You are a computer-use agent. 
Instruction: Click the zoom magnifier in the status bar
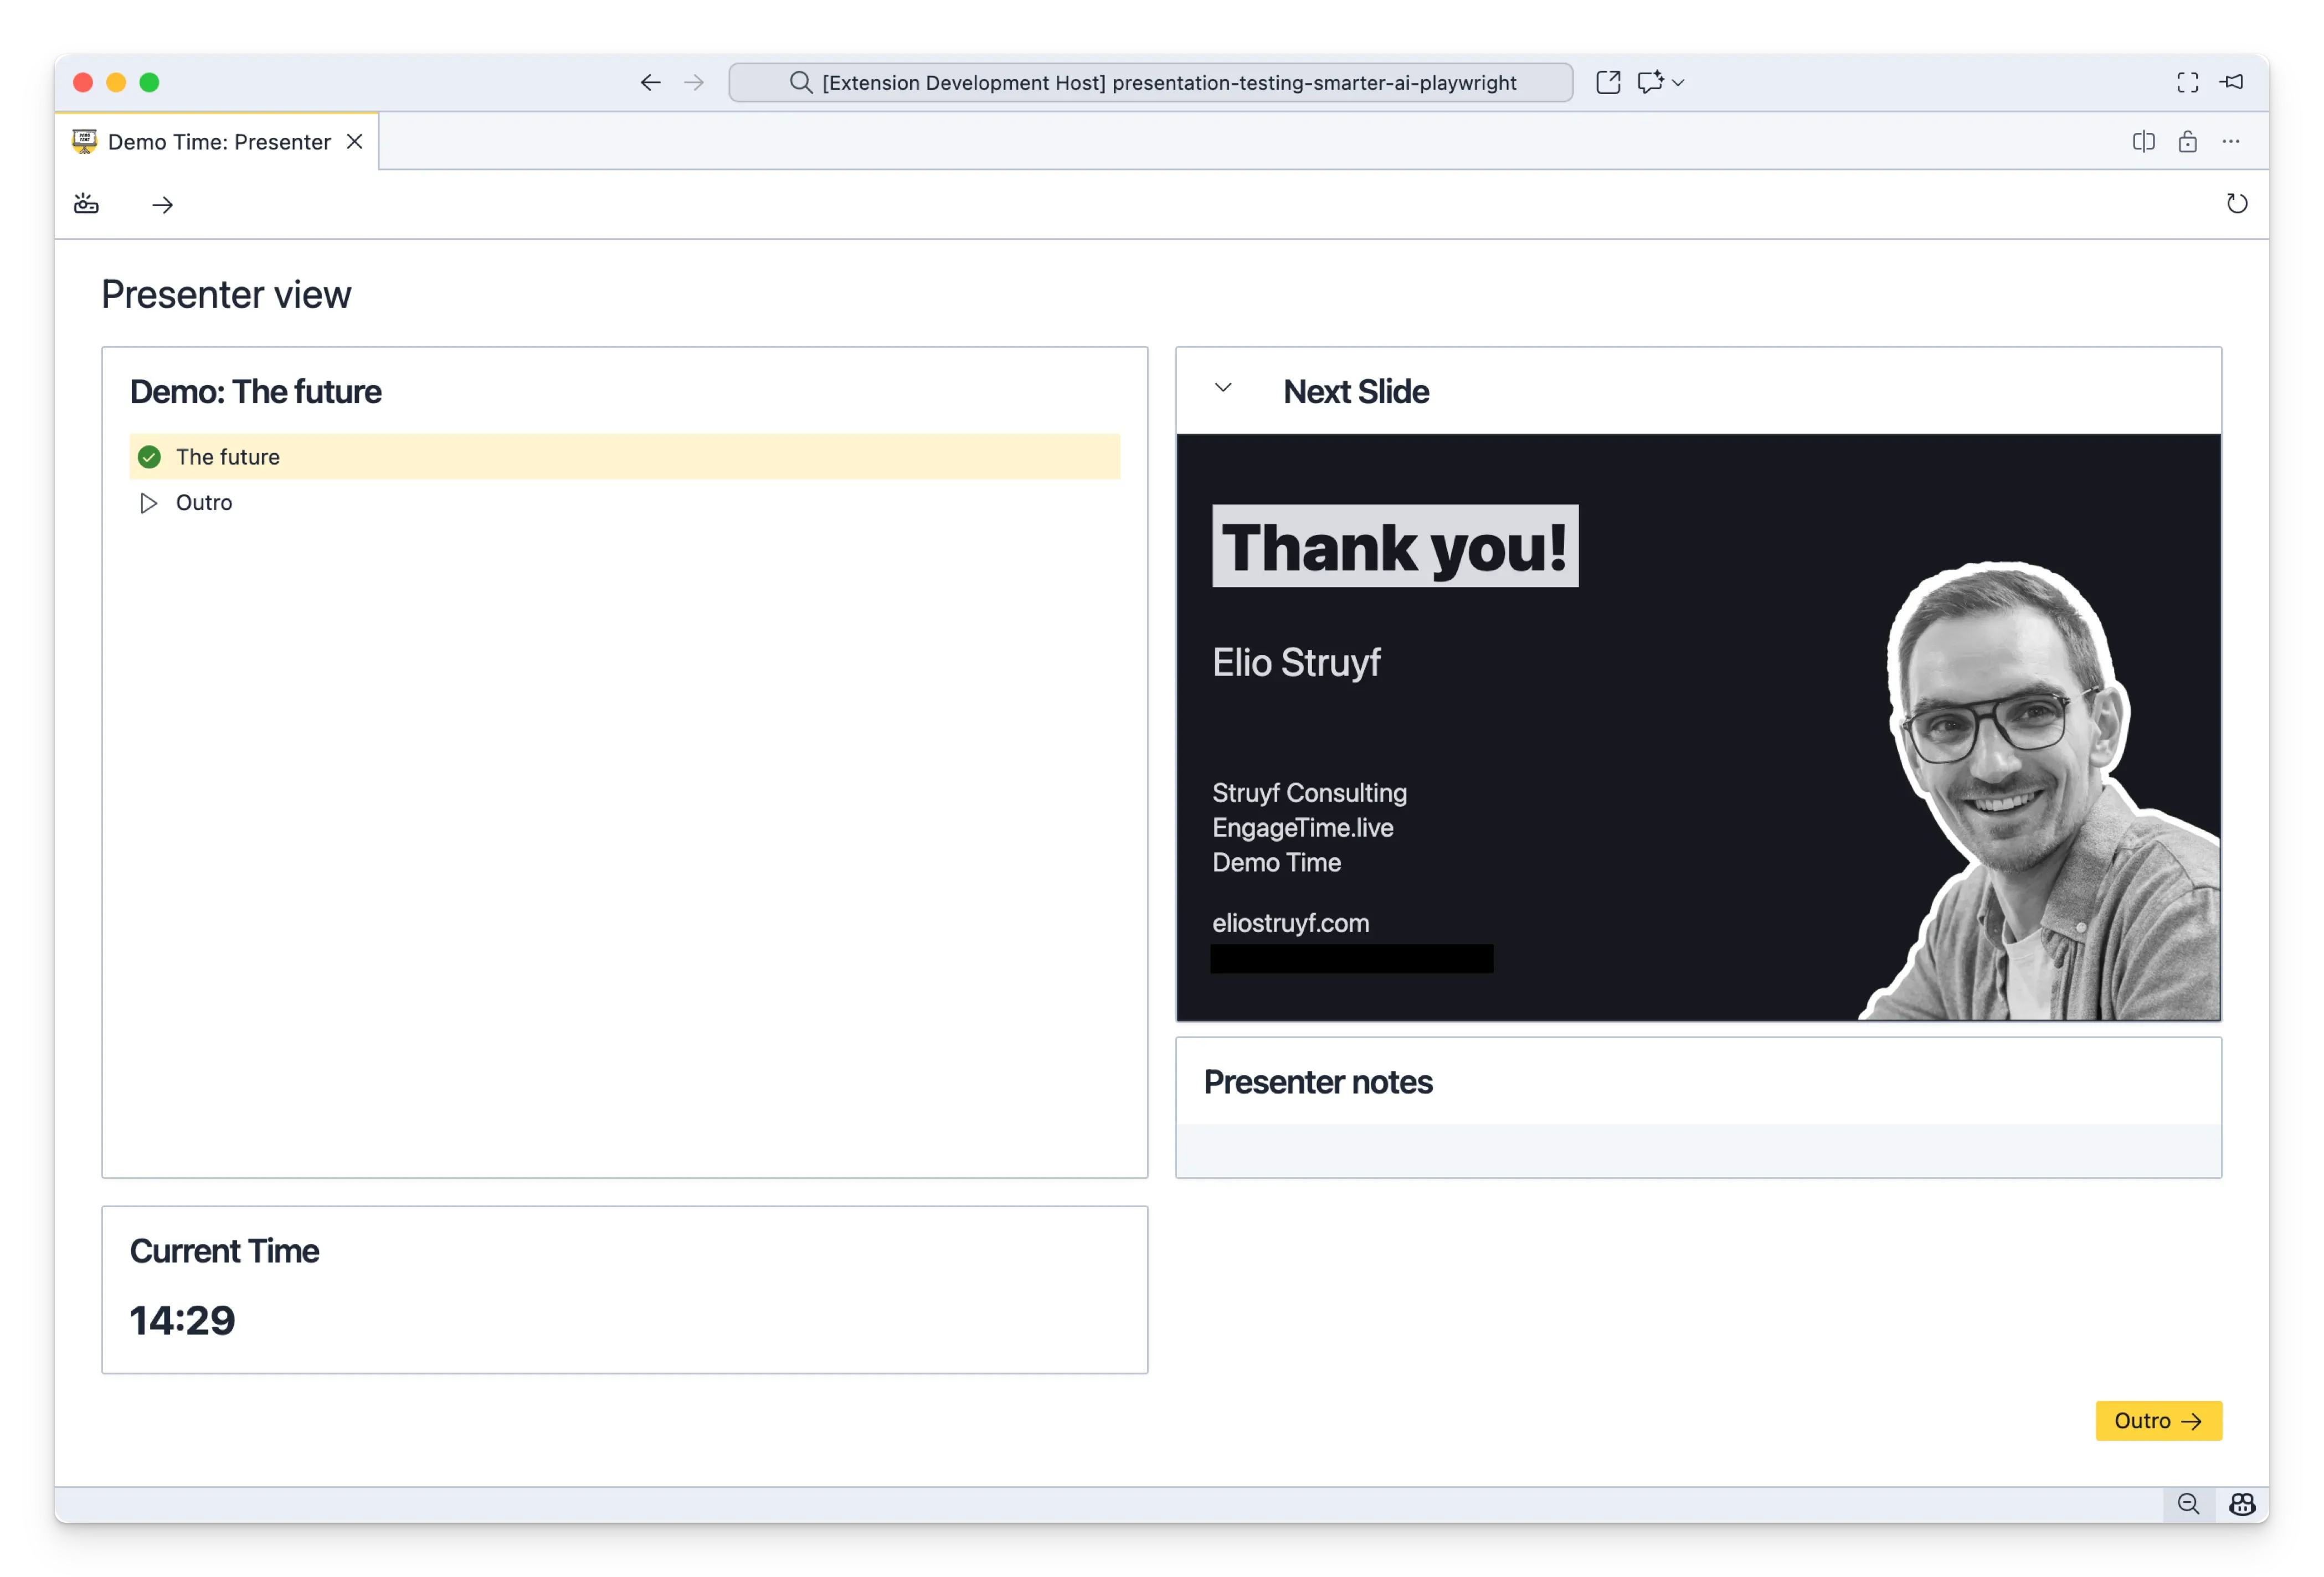click(2189, 1504)
